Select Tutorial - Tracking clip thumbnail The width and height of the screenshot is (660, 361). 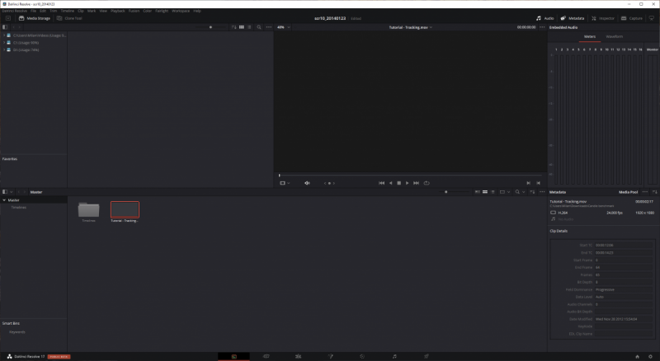coord(125,209)
